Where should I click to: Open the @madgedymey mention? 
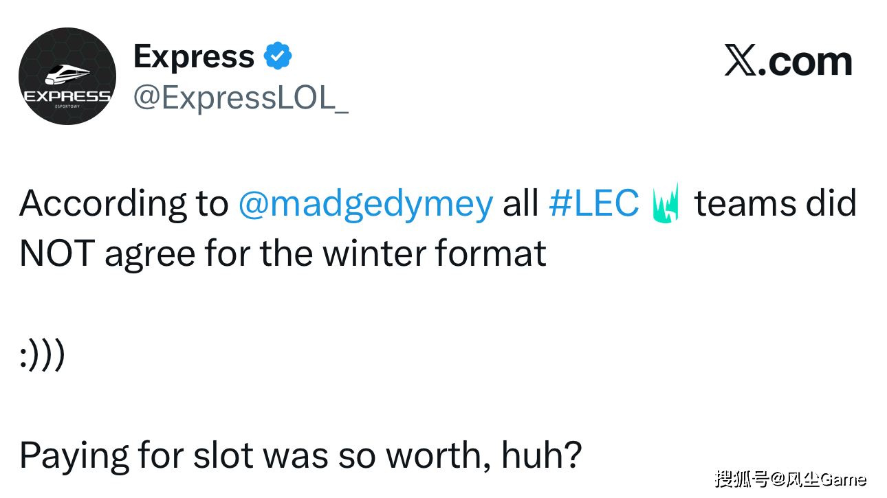[x=365, y=203]
